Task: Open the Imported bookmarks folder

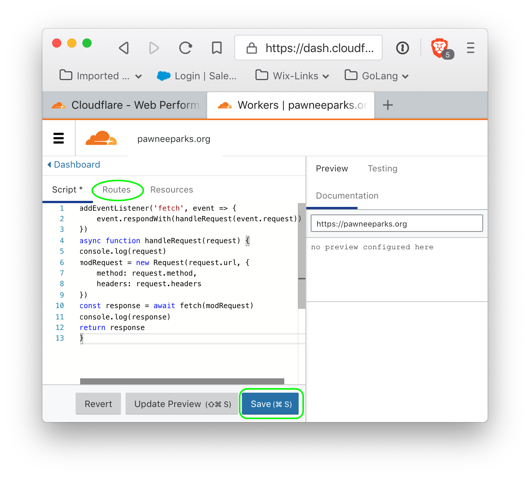Action: 101,76
